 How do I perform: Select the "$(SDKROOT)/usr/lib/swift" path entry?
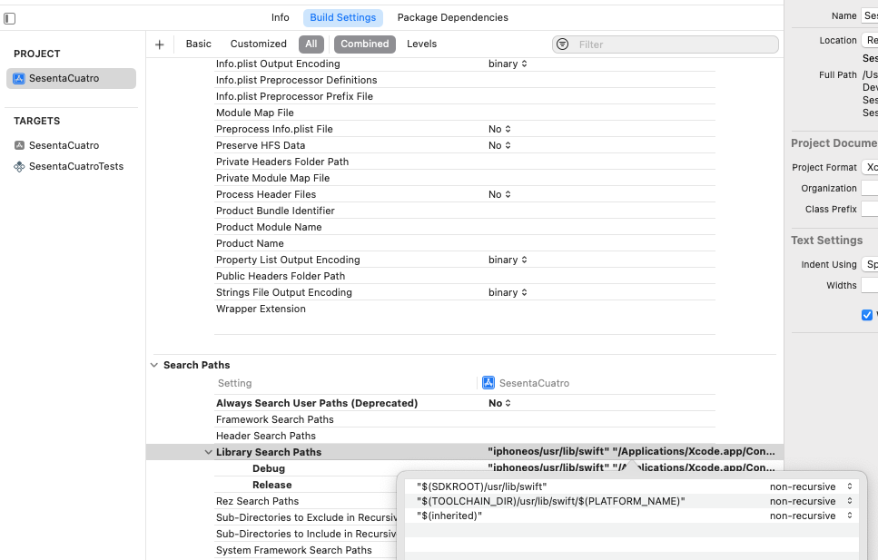click(481, 486)
